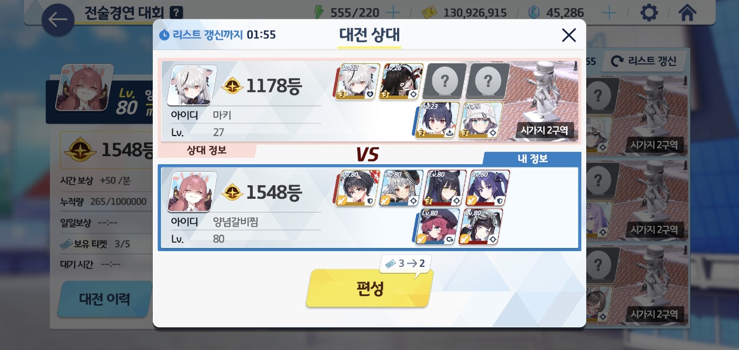The height and width of the screenshot is (350, 739).
Task: Add energy with the plus beside 555/220
Action: [393, 12]
